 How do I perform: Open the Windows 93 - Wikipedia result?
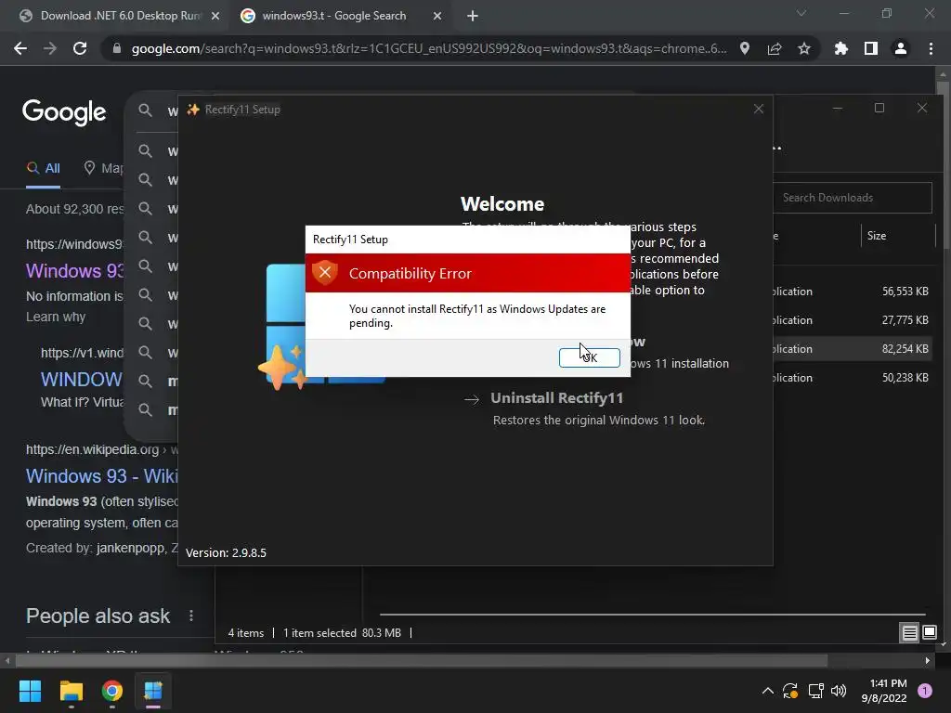click(x=102, y=476)
